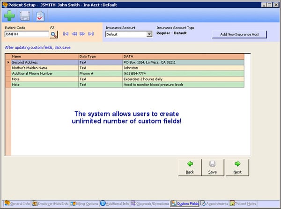281x209 pixels.
Task: Advance to the next patient record
Action: point(82,34)
